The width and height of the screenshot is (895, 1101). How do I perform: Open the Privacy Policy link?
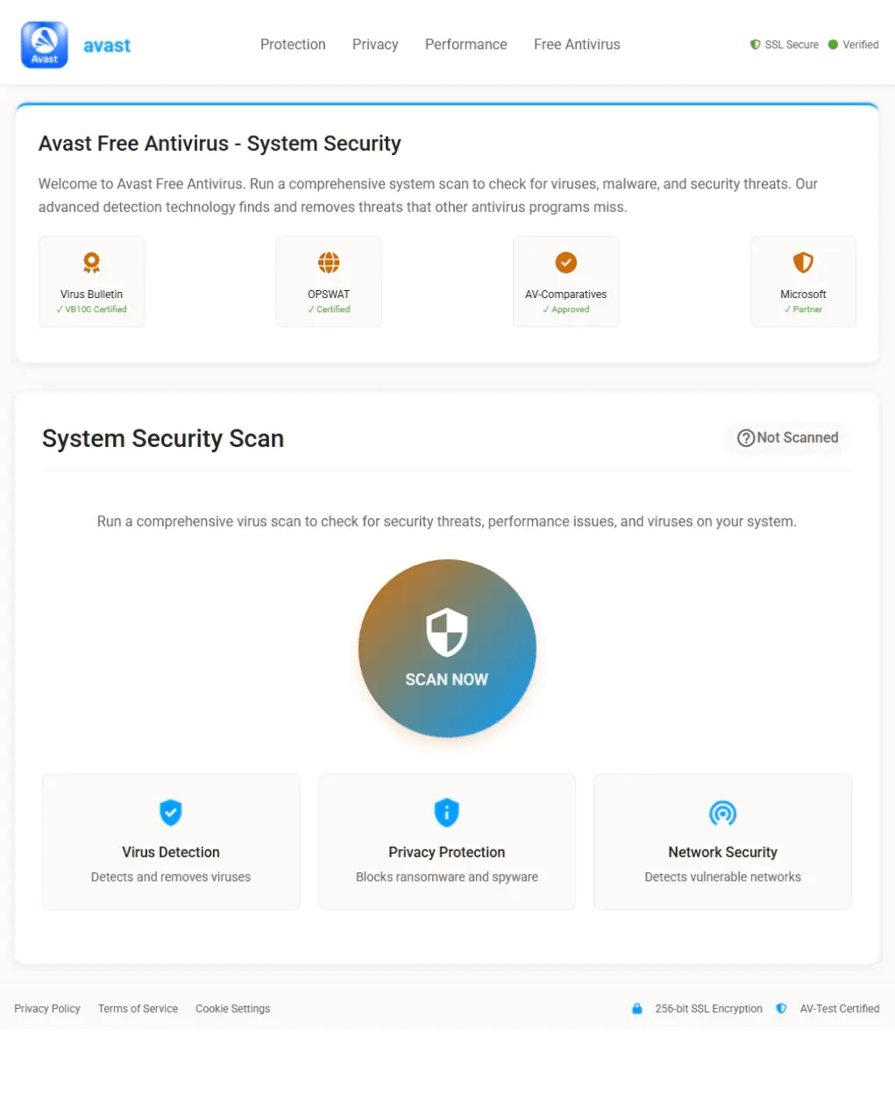pyautogui.click(x=47, y=1009)
